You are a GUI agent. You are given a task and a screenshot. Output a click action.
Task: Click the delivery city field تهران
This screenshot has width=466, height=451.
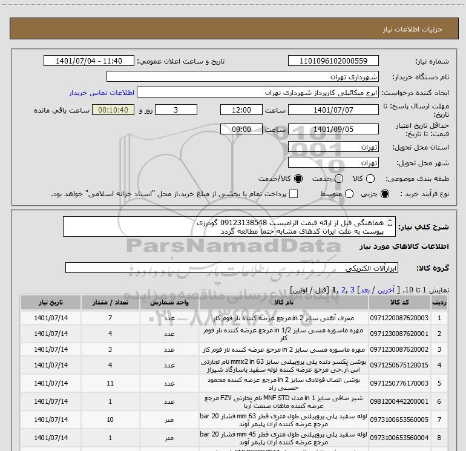coord(333,162)
